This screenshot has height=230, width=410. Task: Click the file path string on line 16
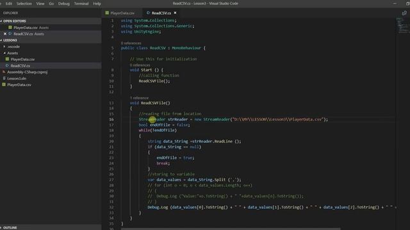coord(277,119)
